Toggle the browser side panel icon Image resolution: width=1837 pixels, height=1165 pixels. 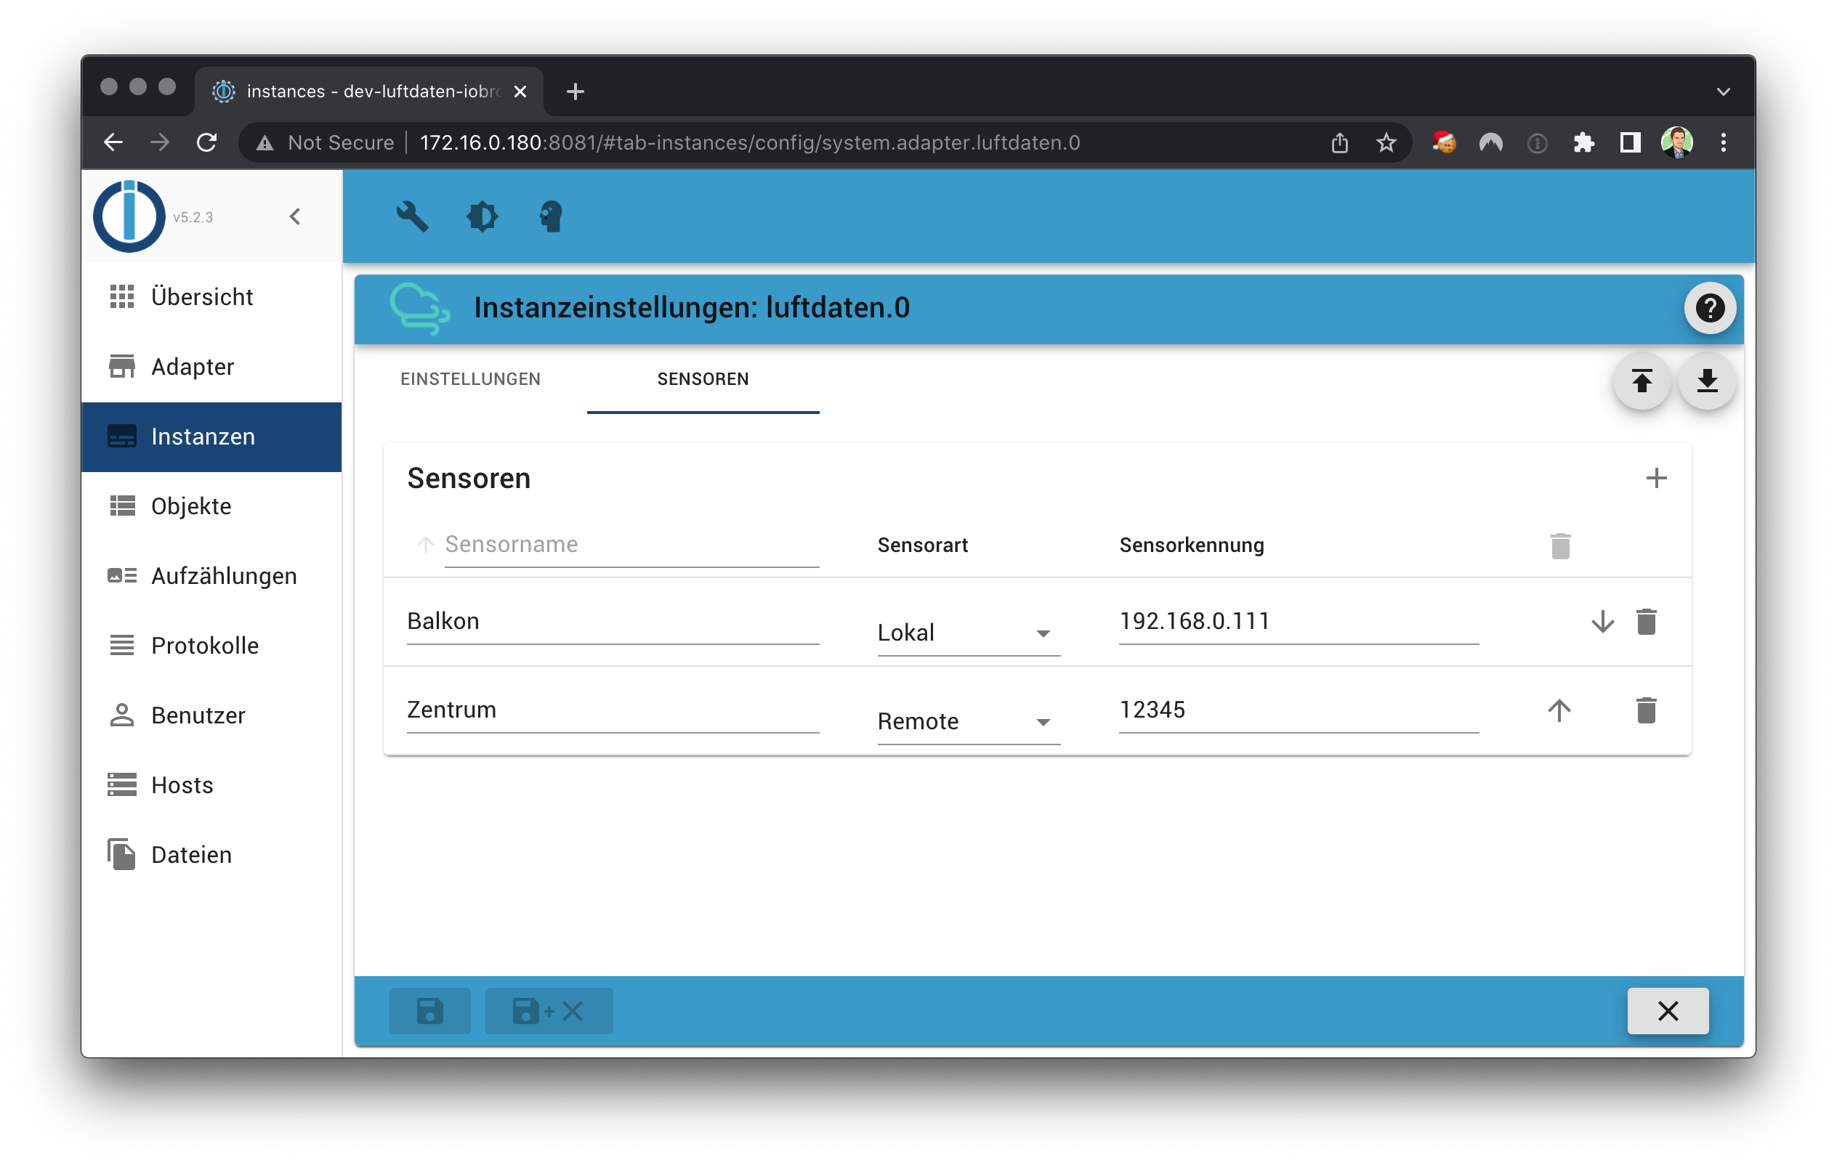coord(1629,142)
